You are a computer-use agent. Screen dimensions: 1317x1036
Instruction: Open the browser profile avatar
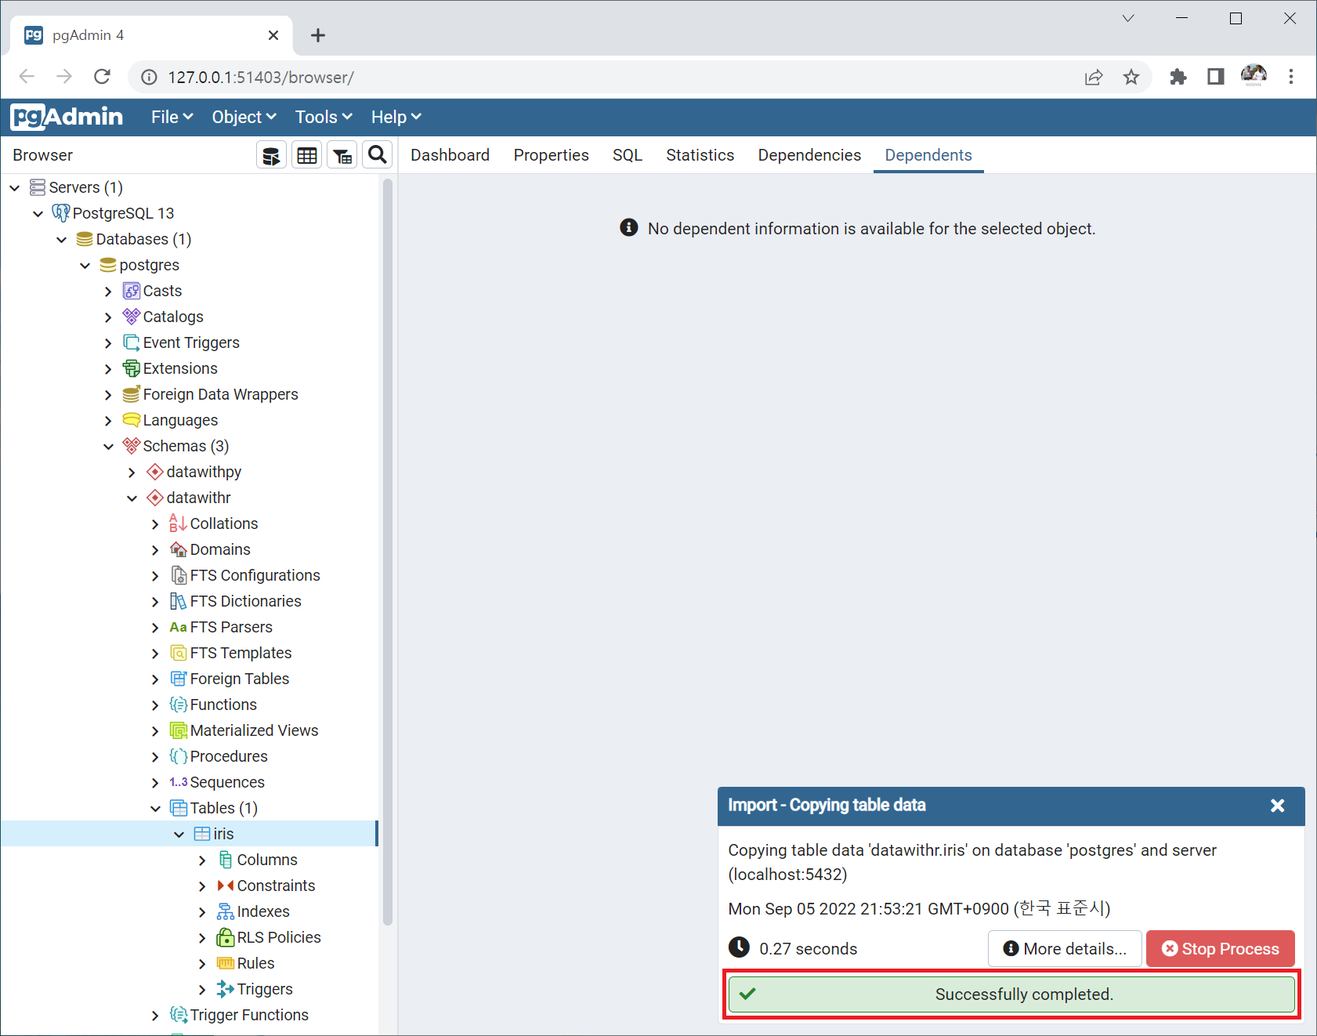(x=1254, y=76)
